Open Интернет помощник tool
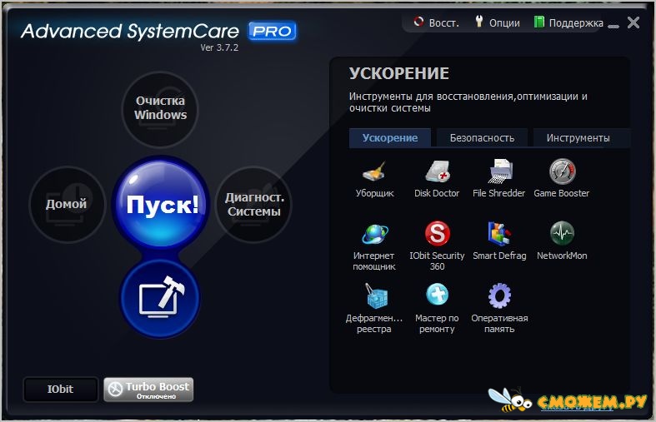Image resolution: width=656 pixels, height=422 pixels. [x=374, y=247]
